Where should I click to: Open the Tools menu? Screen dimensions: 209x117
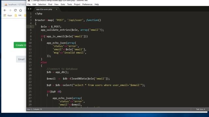click(x=70, y=4)
